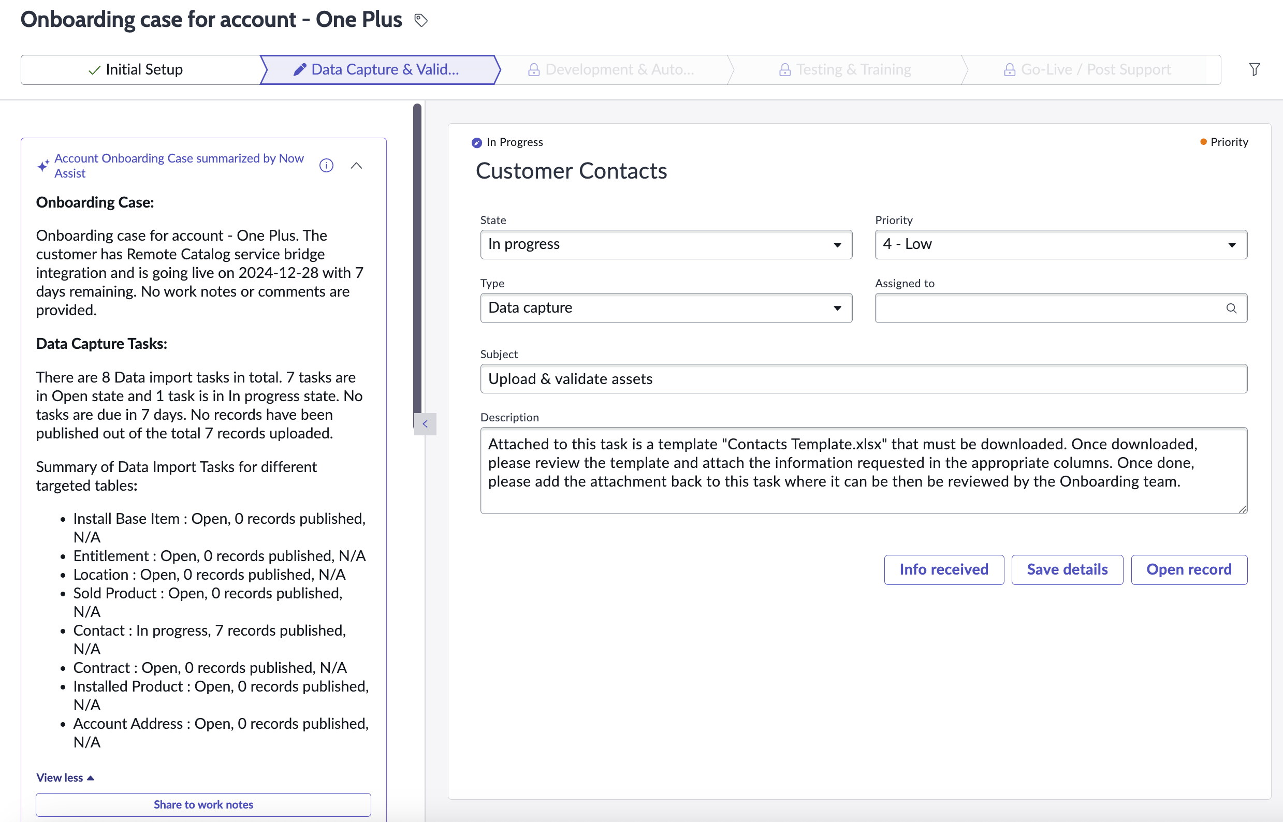Click the lock icon on Go-Live stage

tap(1009, 69)
